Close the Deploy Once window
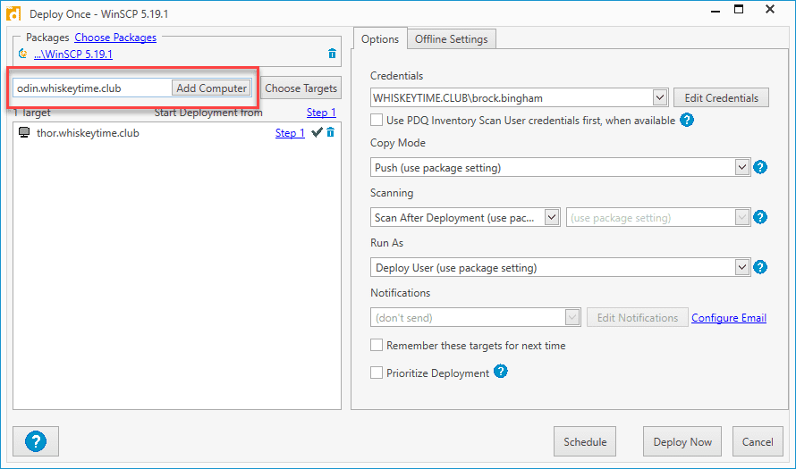 (770, 9)
